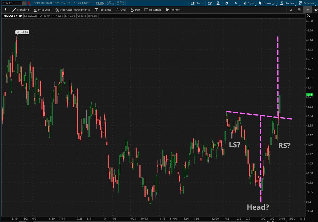Open chart settings gear in top bar
This screenshot has width=318, height=222.
coord(227,3)
